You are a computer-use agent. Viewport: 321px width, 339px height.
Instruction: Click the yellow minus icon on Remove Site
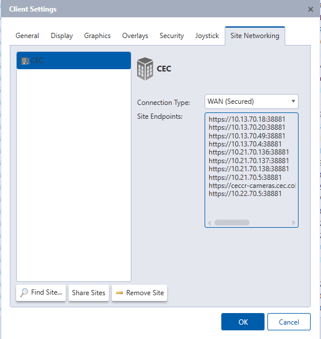pos(119,293)
